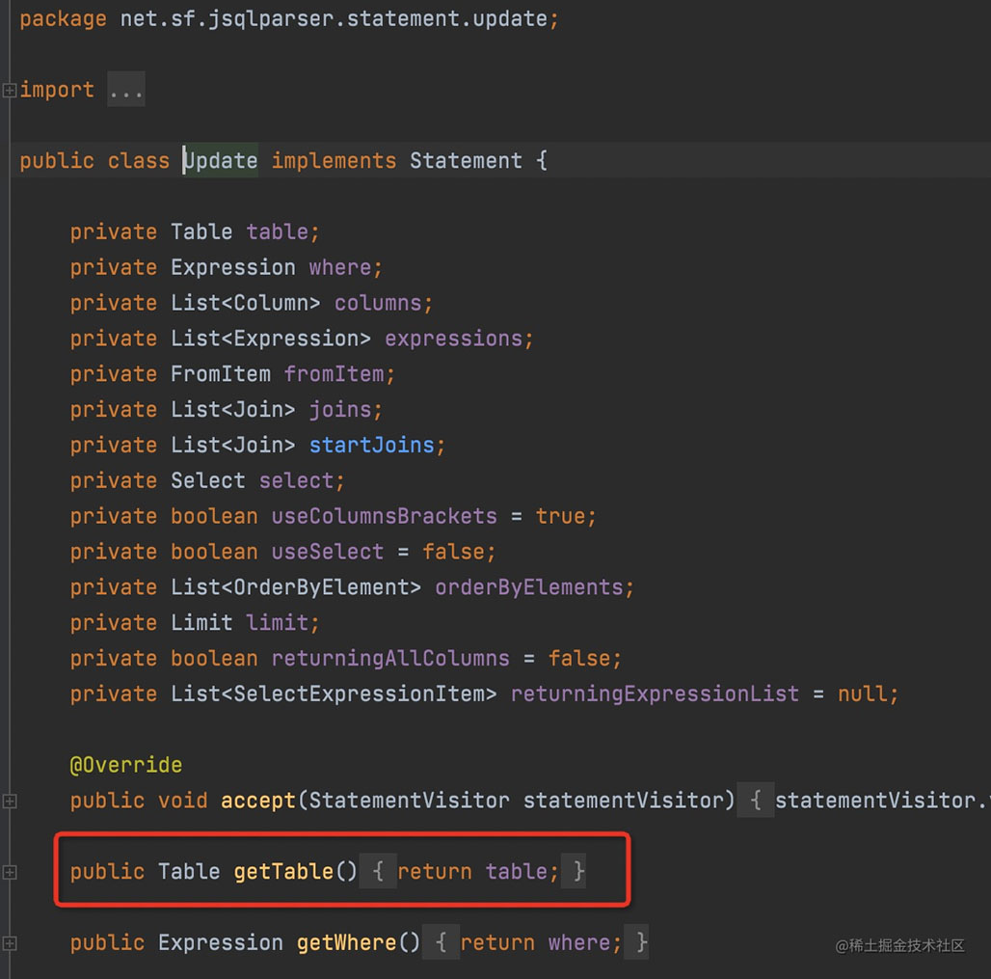Viewport: 991px width, 979px height.
Task: Click the opening brace placeholder of getTable body
Action: click(x=379, y=872)
